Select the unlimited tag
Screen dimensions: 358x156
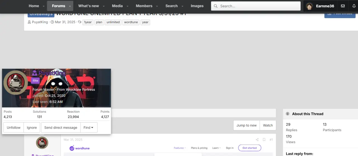pyautogui.click(x=113, y=22)
